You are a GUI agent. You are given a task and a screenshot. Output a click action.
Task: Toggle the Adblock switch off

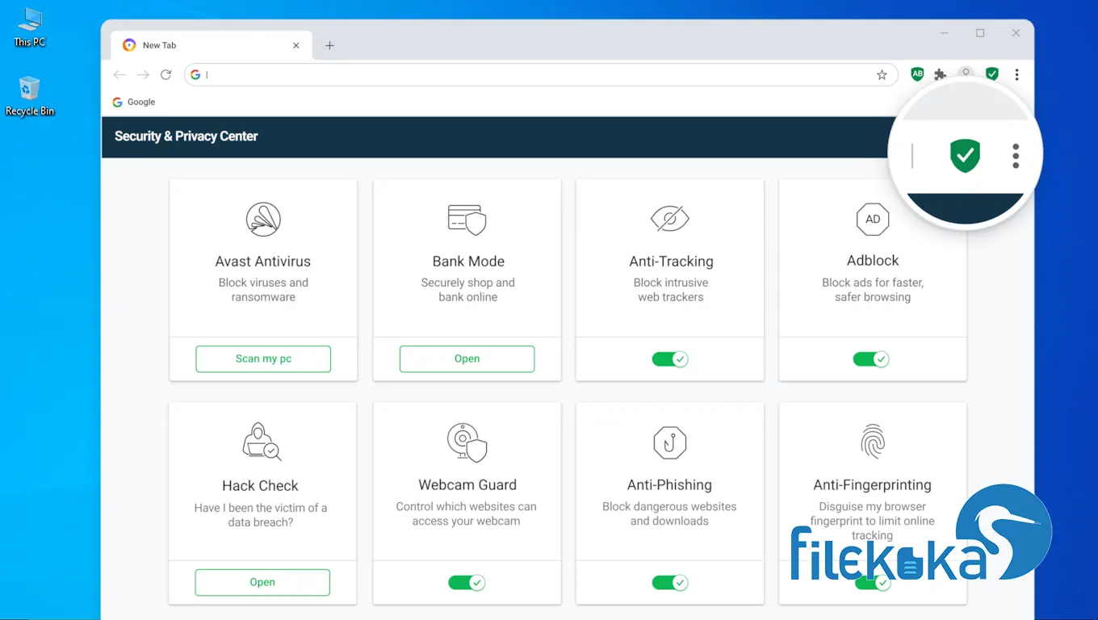pos(871,359)
